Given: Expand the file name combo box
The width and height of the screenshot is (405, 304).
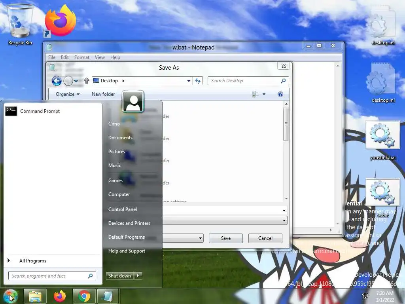Looking at the screenshot, I should point(284,211).
